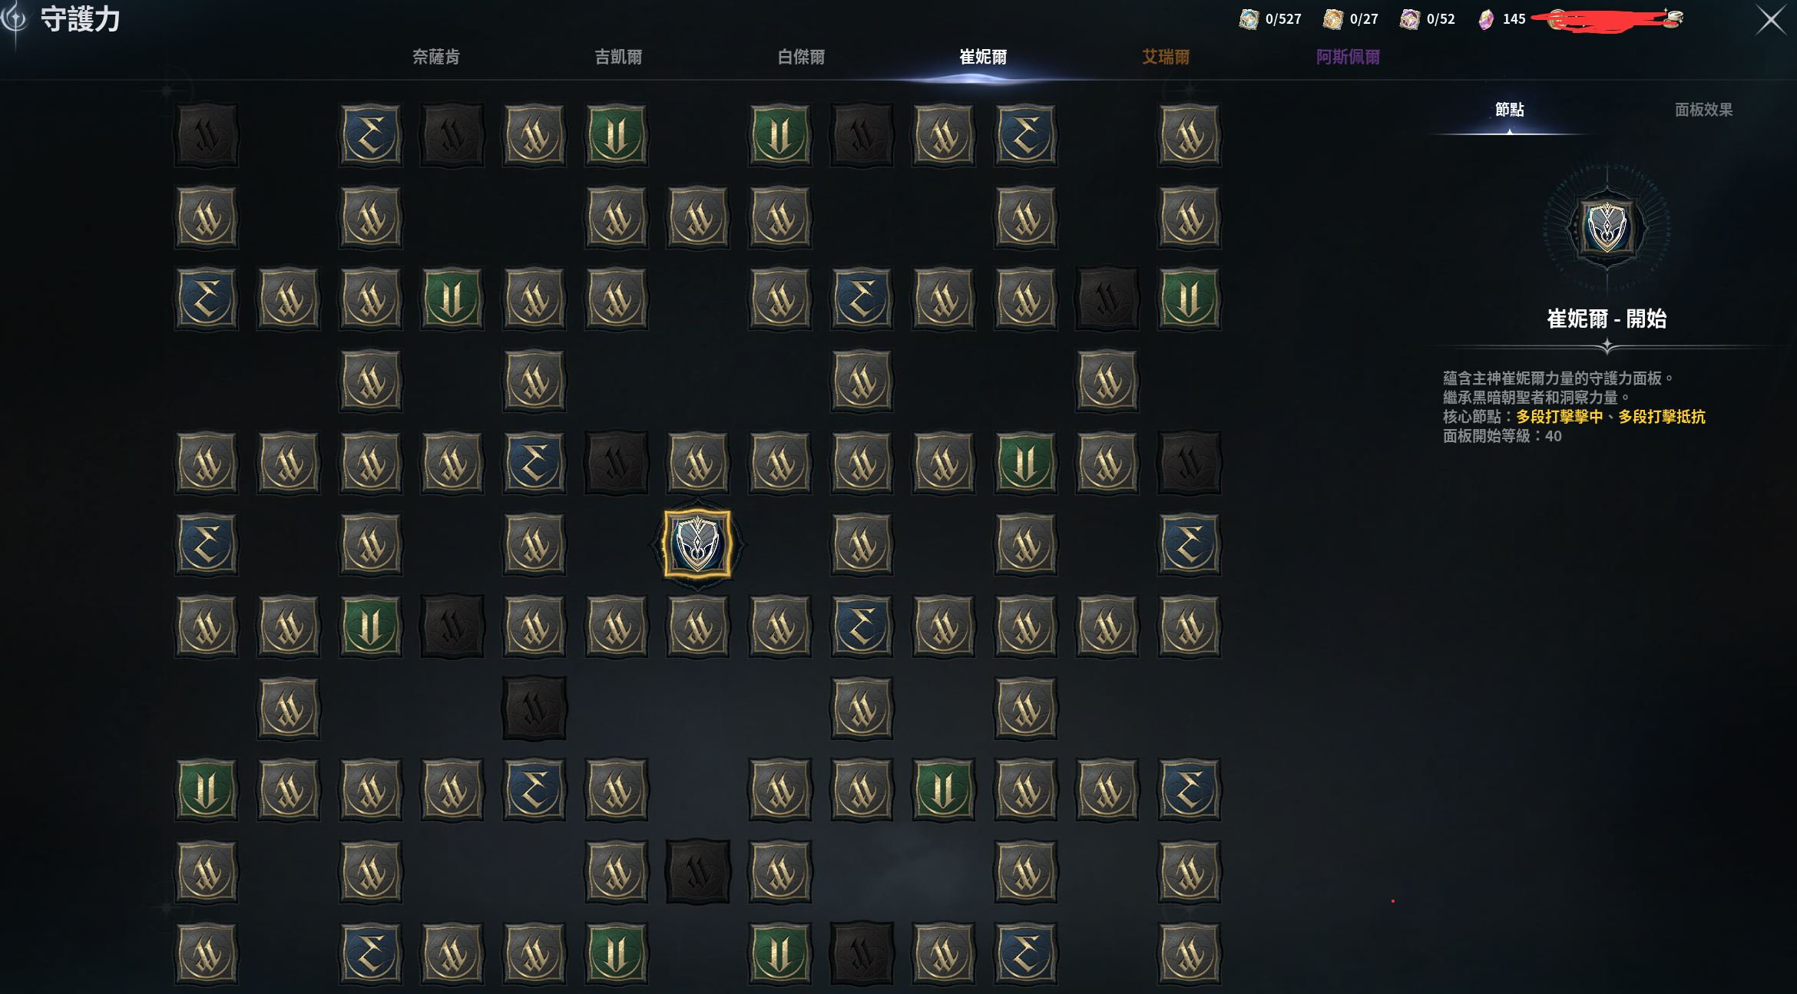Click the large shield emblem in the node detail panel

(x=1607, y=227)
